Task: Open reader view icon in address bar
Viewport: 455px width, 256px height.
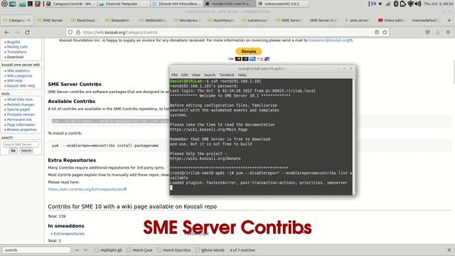Action: 377,32
